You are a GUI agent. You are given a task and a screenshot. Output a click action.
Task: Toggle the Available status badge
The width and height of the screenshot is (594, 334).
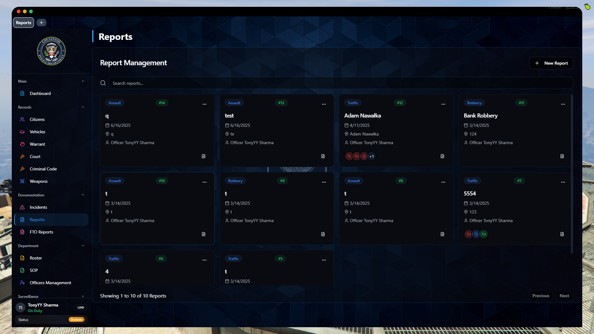76,319
